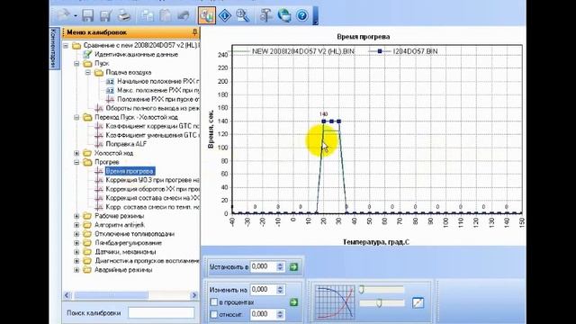Screen dimensions: 576x324
Task: Click the undo arrow toolbar icon
Action: coord(184,15)
